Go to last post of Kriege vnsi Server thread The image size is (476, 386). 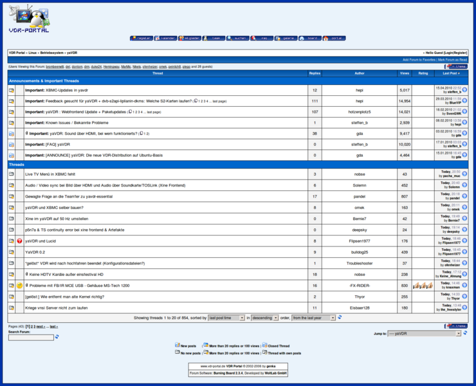[464, 308]
